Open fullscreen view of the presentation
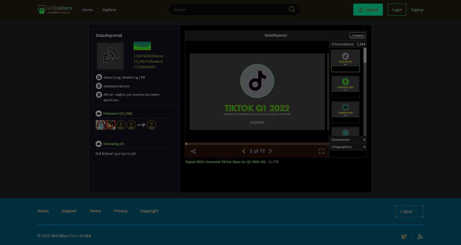 (321, 151)
